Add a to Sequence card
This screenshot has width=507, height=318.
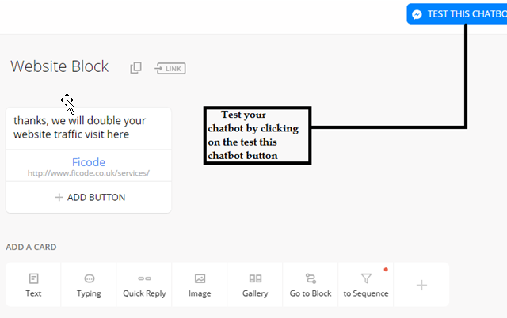366,285
